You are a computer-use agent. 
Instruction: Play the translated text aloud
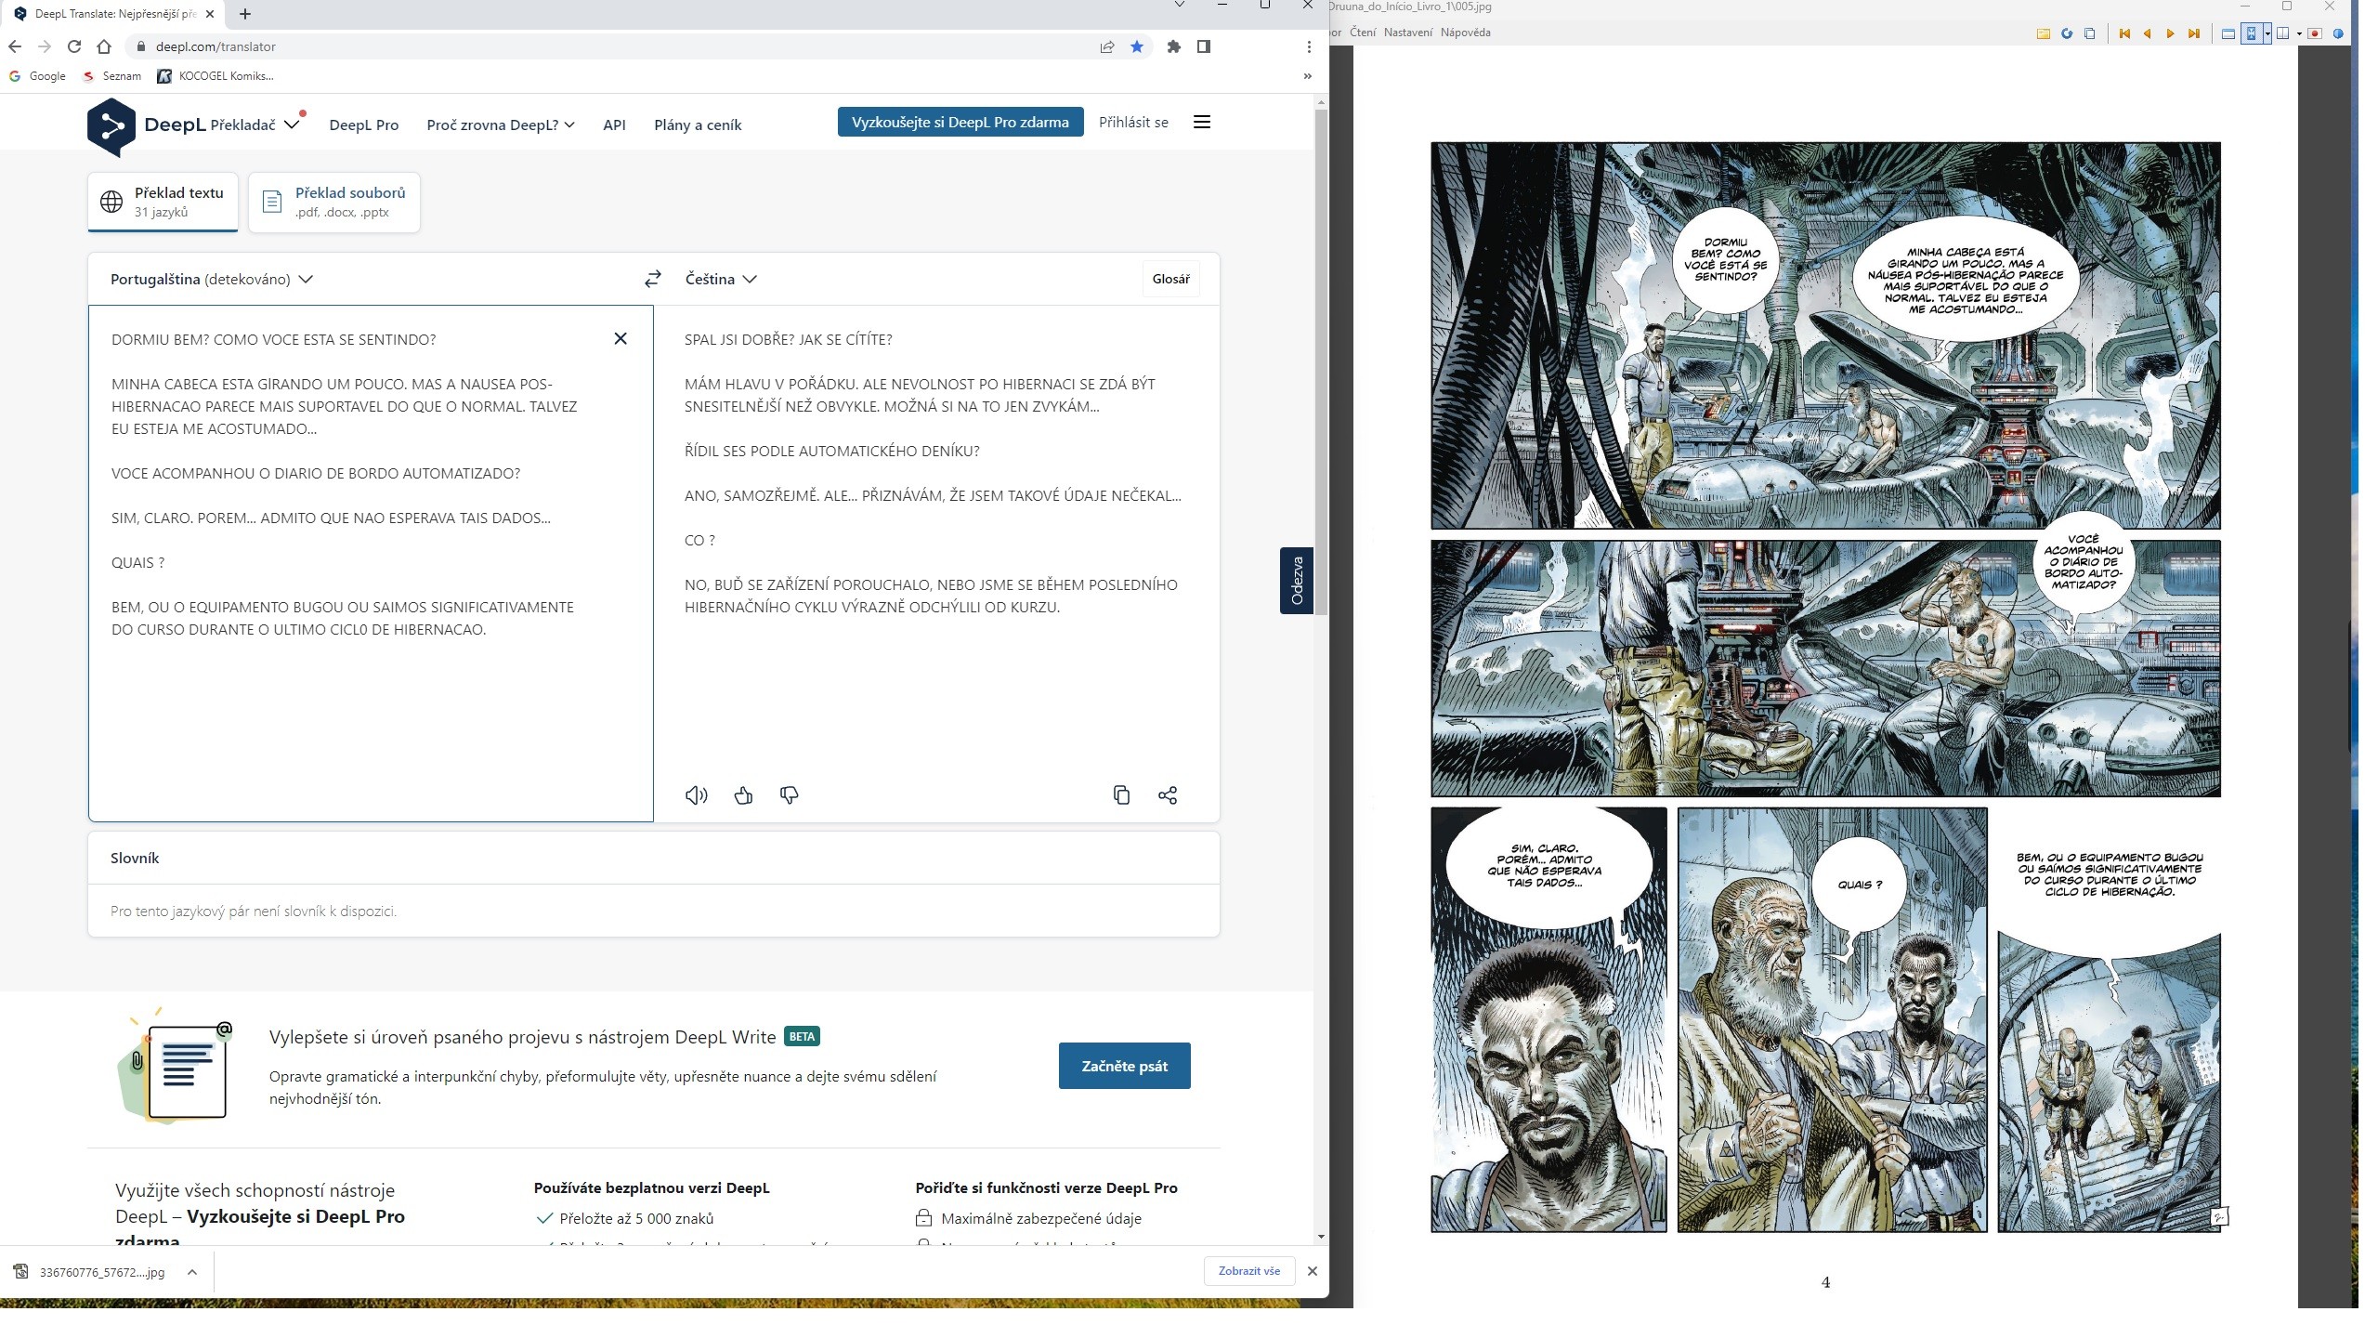(696, 795)
